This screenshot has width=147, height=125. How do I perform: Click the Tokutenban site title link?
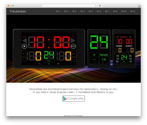click(18, 11)
